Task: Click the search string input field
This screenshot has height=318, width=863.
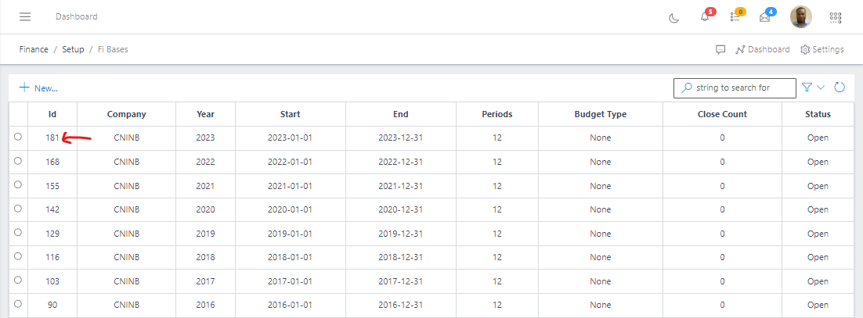Action: pos(735,88)
